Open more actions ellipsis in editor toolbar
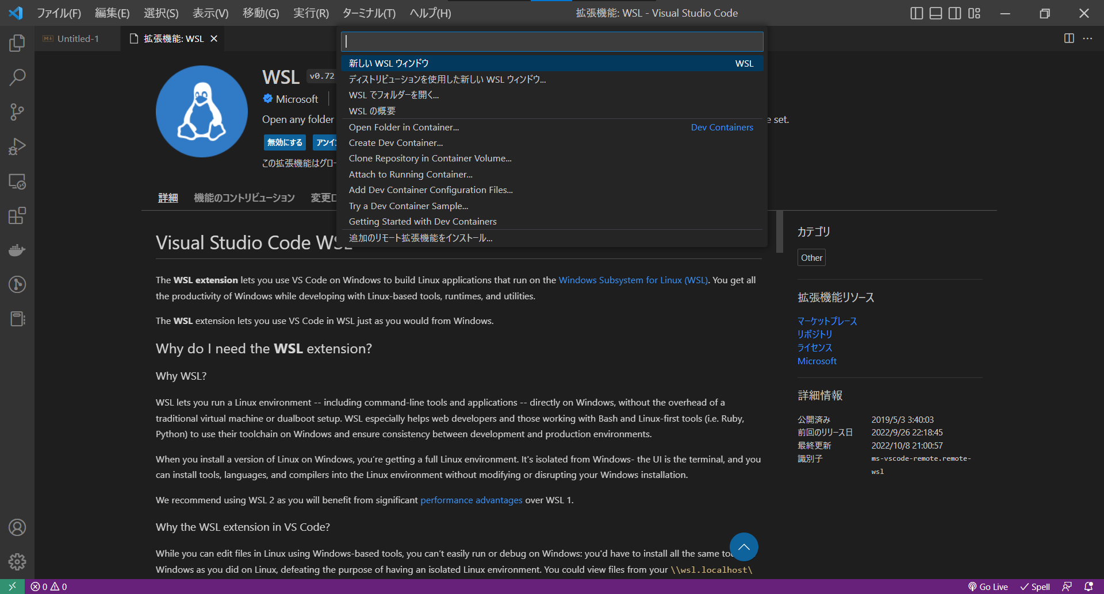This screenshot has height=594, width=1104. (x=1087, y=38)
